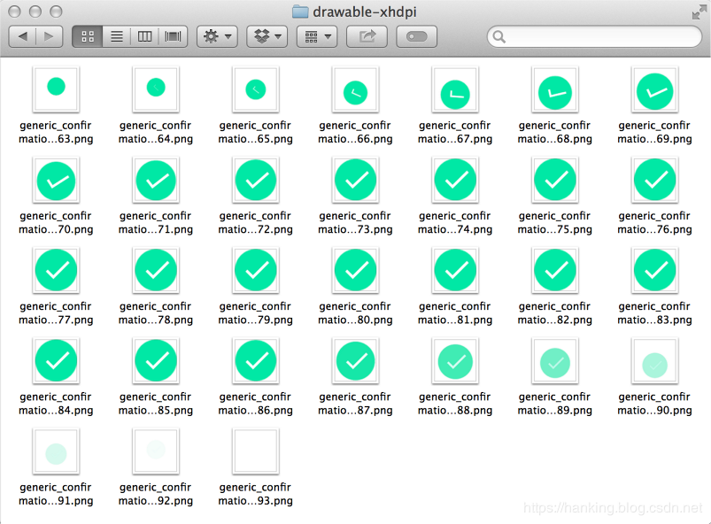
Task: Select the thumbnail ending in 71.png
Action: pos(156,180)
